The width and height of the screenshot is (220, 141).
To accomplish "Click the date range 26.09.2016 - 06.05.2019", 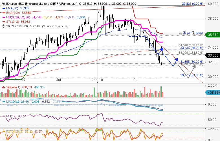I will click(23, 26).
